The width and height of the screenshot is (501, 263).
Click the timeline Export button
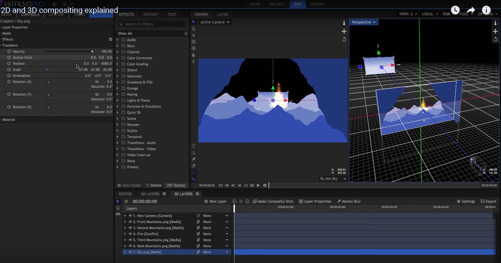click(488, 201)
